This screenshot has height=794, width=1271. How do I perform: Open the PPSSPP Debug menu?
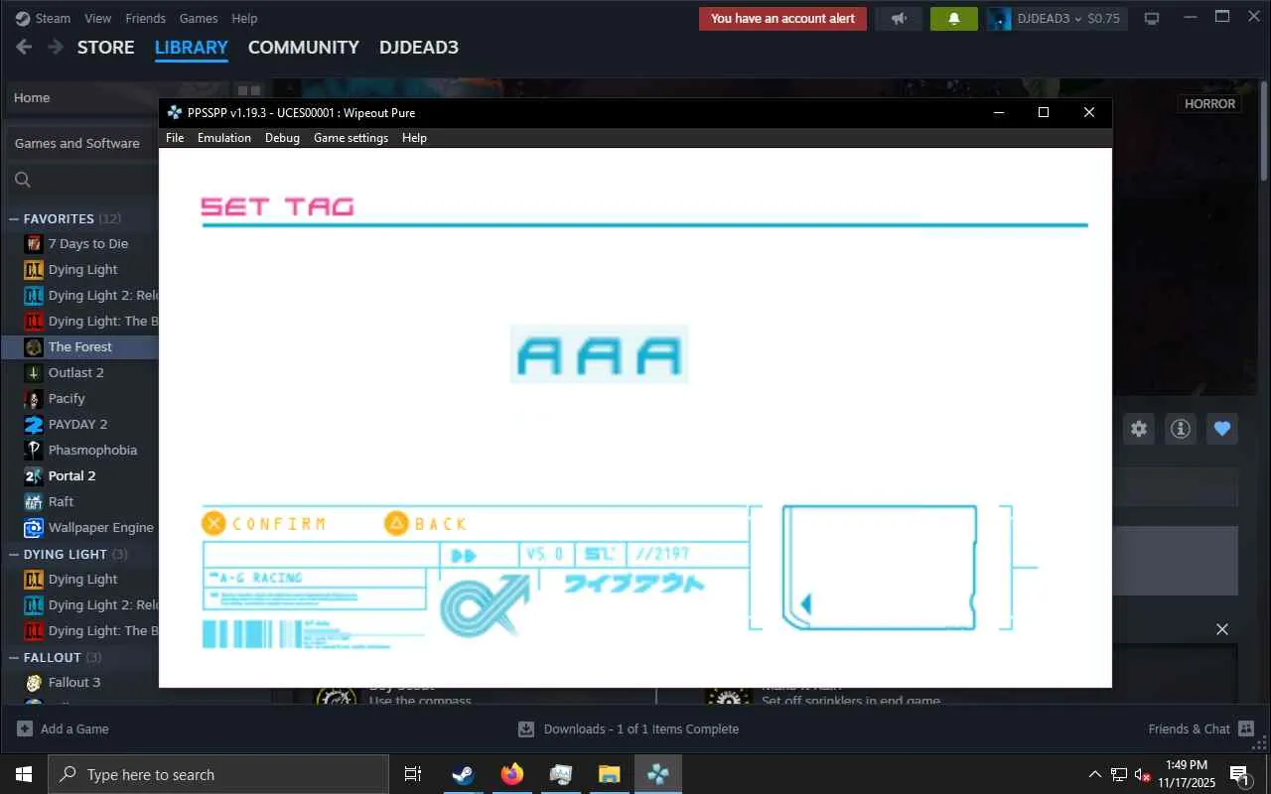pyautogui.click(x=282, y=138)
